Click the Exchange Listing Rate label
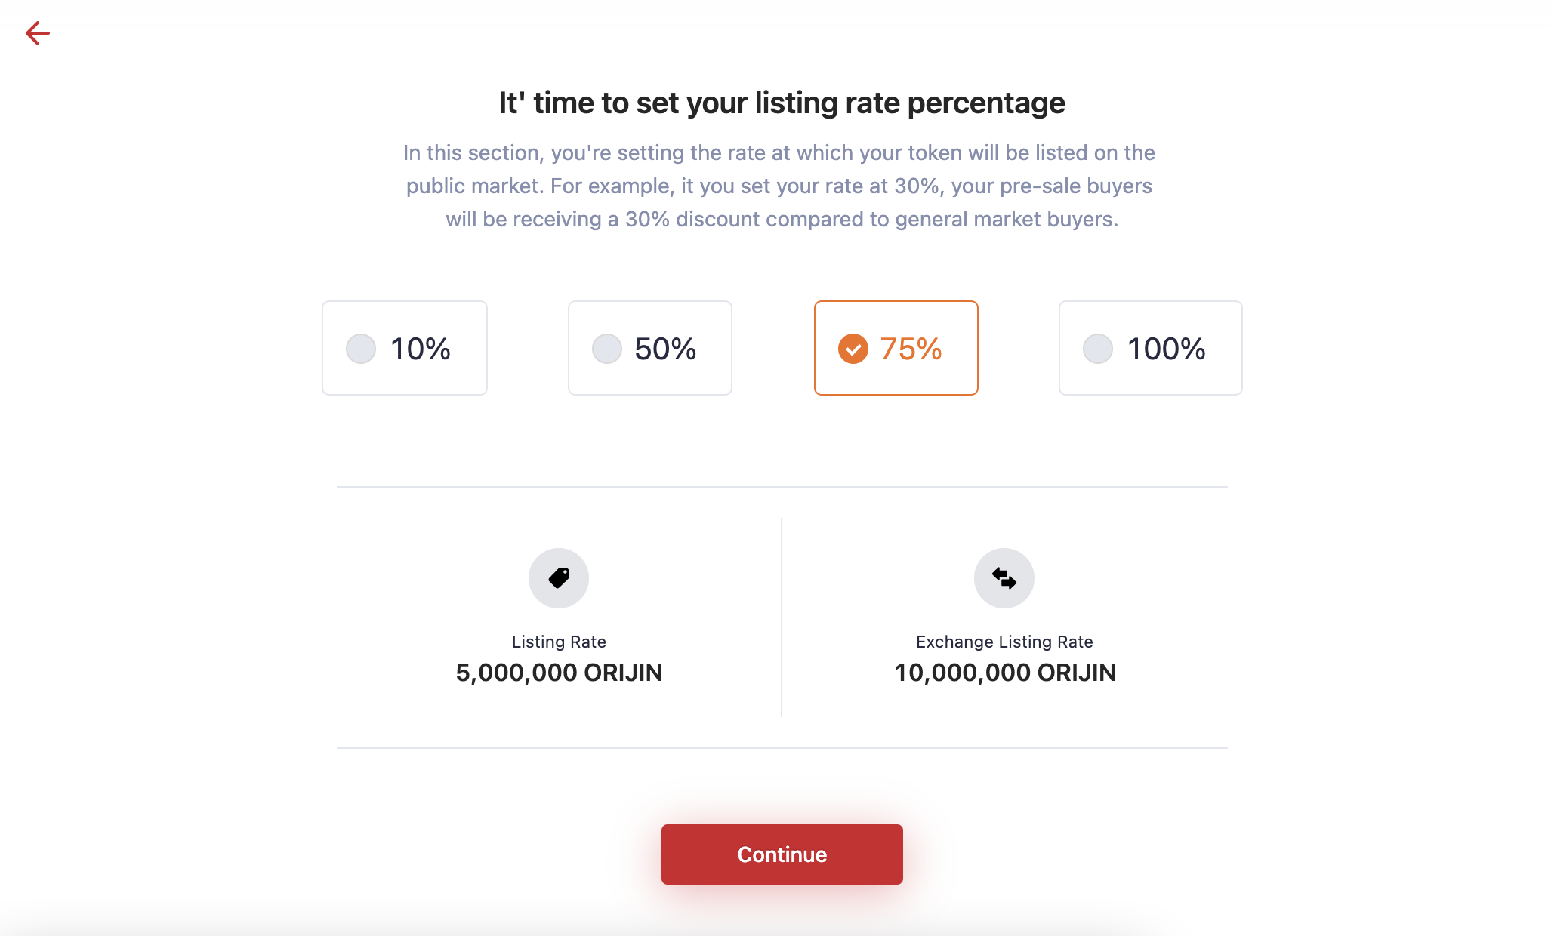 click(1004, 642)
